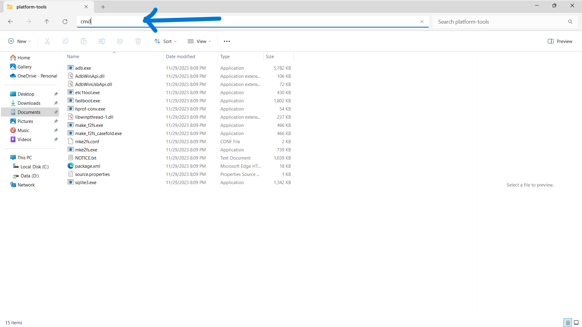Click the Cut scissors icon
Viewport: 582px width, 327px height.
(x=47, y=41)
